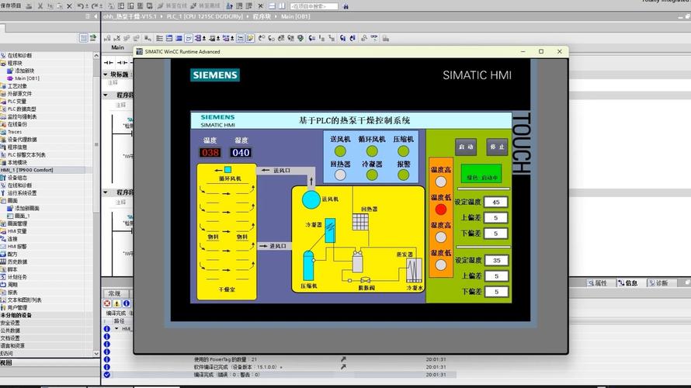
Task: Select 外部源文件 in project tree
Action: point(19,94)
